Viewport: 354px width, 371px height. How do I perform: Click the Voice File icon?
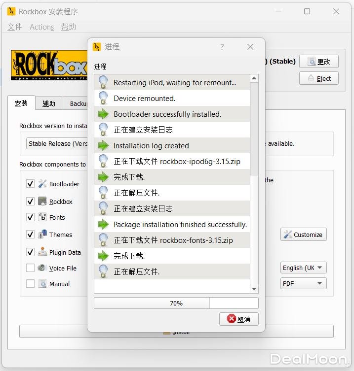click(x=42, y=269)
